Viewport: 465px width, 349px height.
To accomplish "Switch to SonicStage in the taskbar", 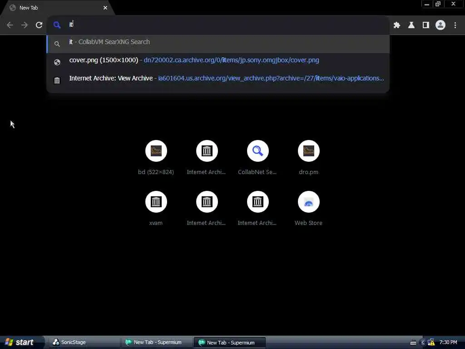I will 84,342.
